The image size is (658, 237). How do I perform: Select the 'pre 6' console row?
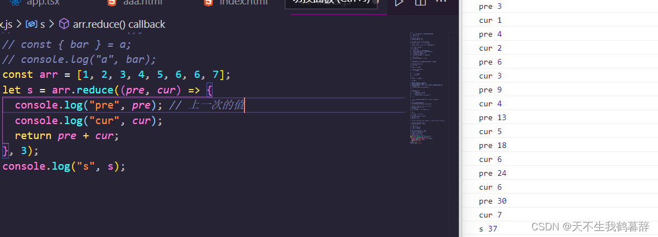pyautogui.click(x=560, y=62)
